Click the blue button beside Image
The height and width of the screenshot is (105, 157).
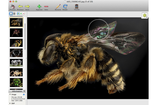click(x=24, y=94)
